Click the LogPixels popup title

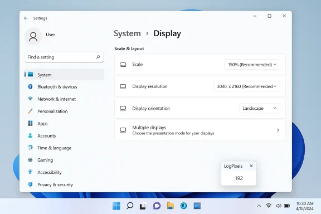coord(233,166)
